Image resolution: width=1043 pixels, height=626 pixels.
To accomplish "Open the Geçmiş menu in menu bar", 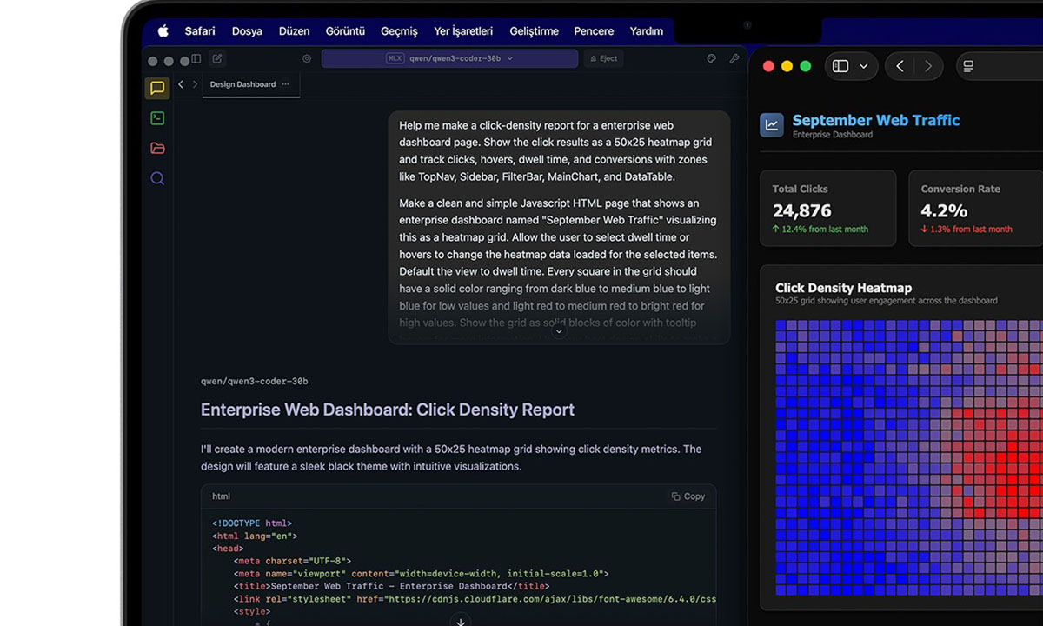I will point(399,31).
